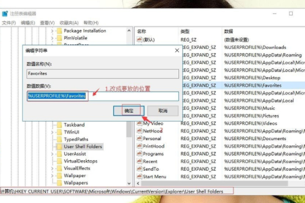
Task: Select the TypedPaths tree key
Action: [76, 139]
